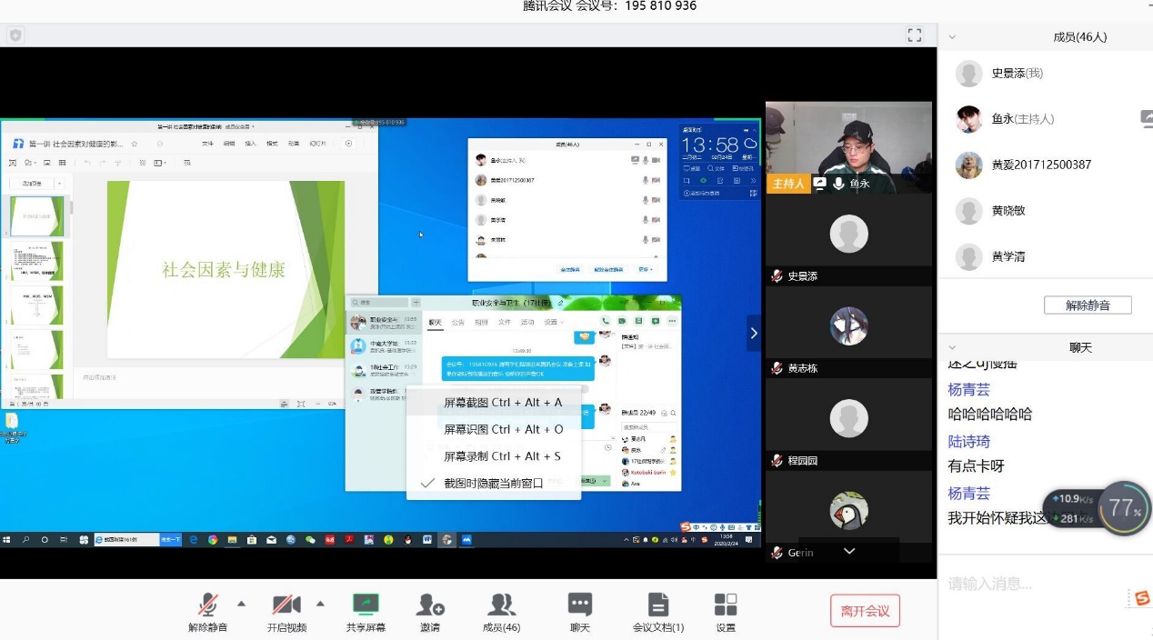Open 设置 dropdown tab in group chat window
This screenshot has width=1153, height=640.
pyautogui.click(x=553, y=322)
